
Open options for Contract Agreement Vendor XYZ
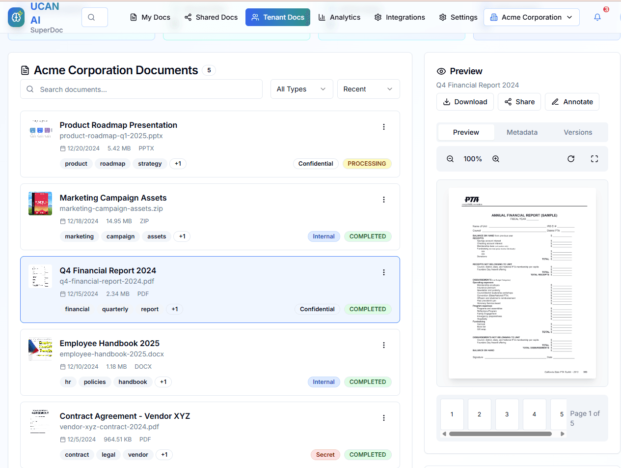384,418
